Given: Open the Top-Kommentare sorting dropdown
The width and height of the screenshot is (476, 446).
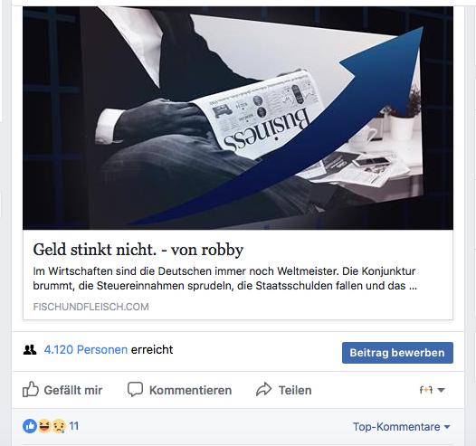Looking at the screenshot, I should point(401,427).
